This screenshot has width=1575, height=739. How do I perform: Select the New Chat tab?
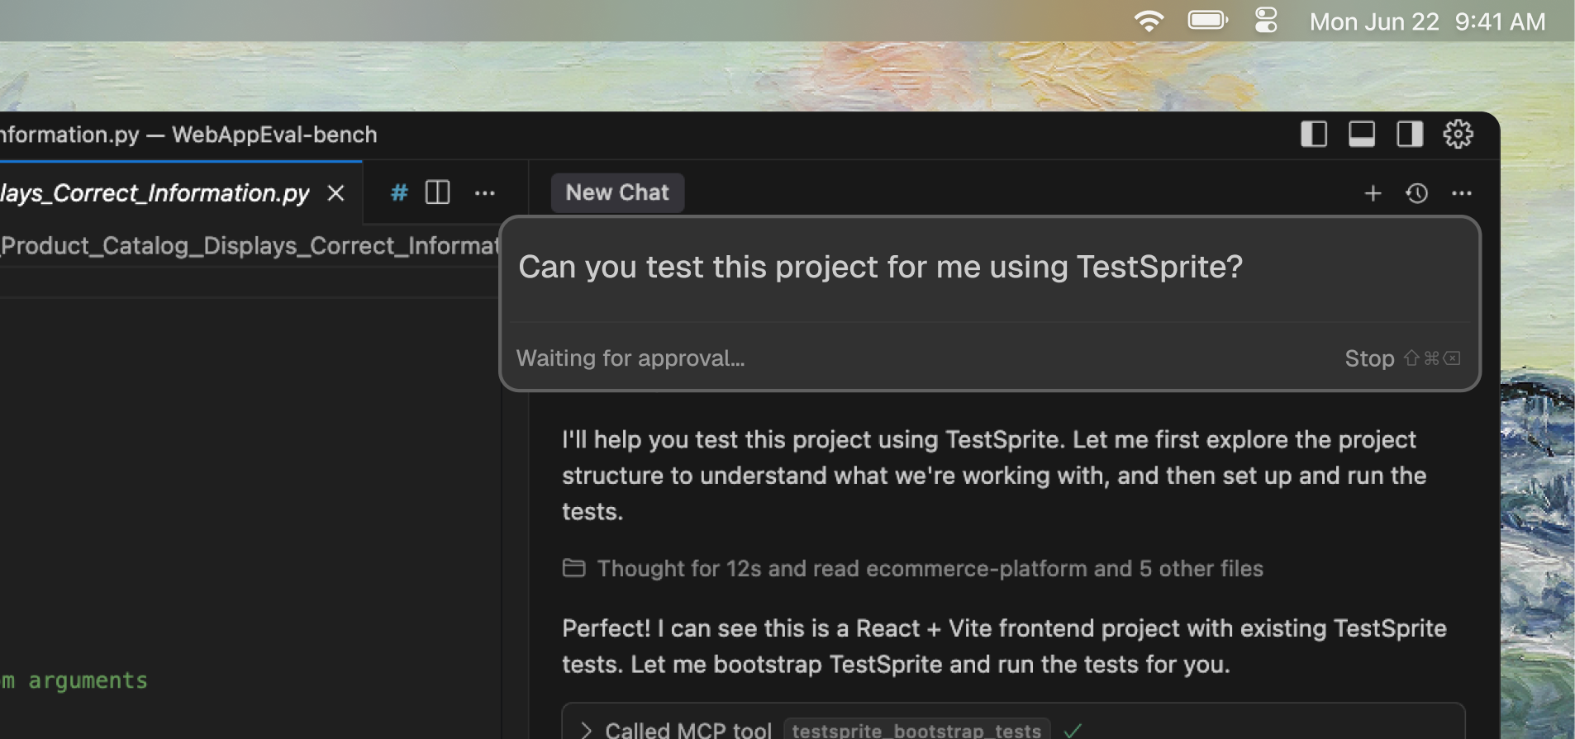(617, 192)
